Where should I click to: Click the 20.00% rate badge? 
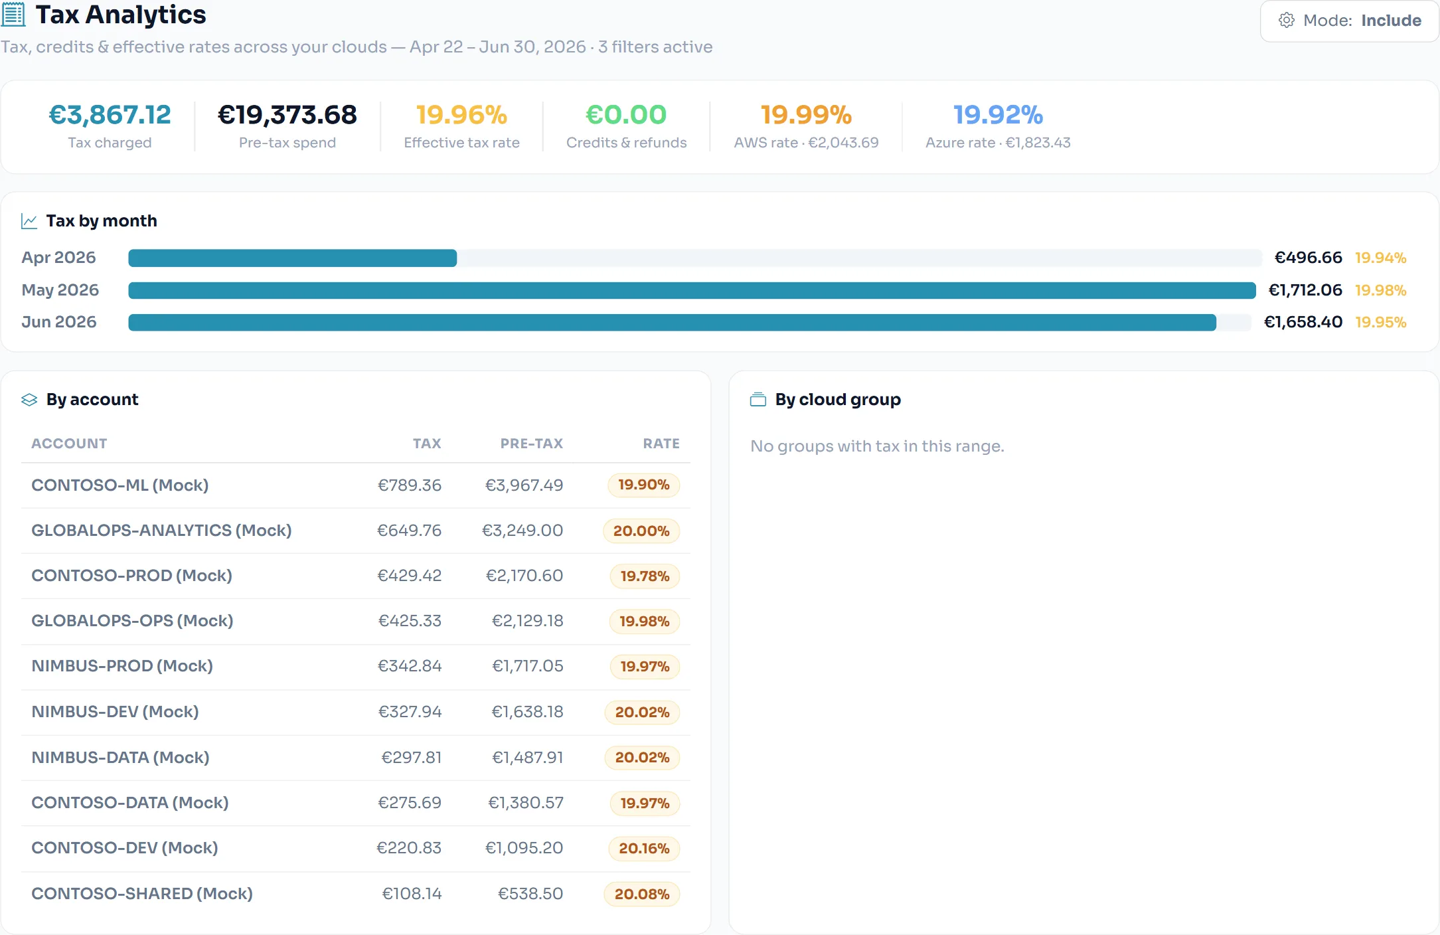coord(641,531)
